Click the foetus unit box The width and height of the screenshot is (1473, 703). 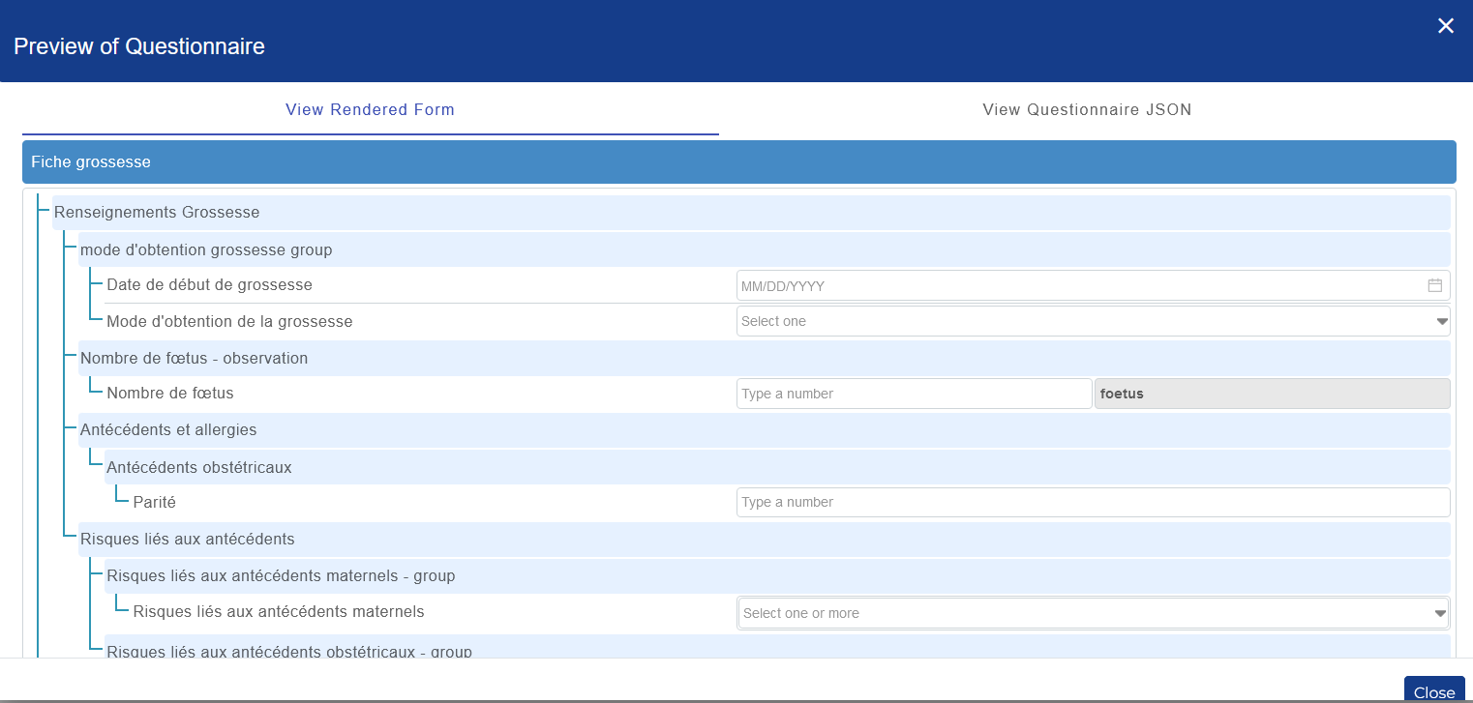point(1272,393)
